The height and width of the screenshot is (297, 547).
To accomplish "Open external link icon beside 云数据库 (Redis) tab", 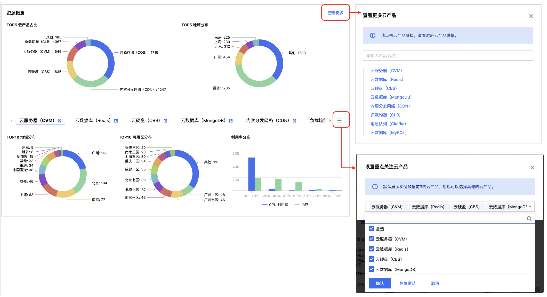I will pyautogui.click(x=116, y=121).
